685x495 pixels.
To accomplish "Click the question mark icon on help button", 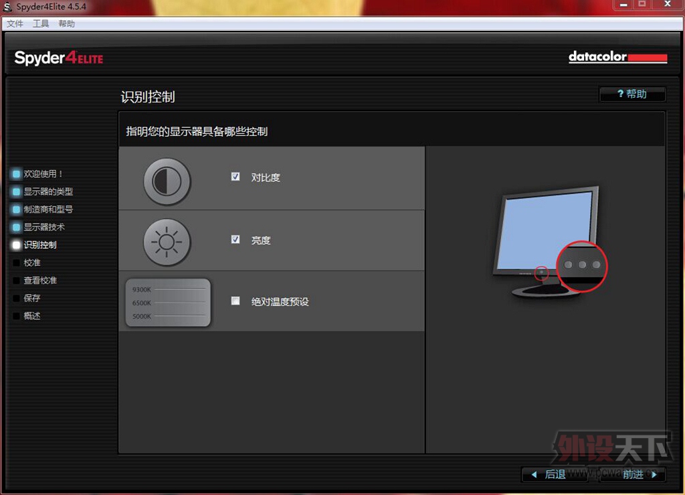I will tap(620, 94).
